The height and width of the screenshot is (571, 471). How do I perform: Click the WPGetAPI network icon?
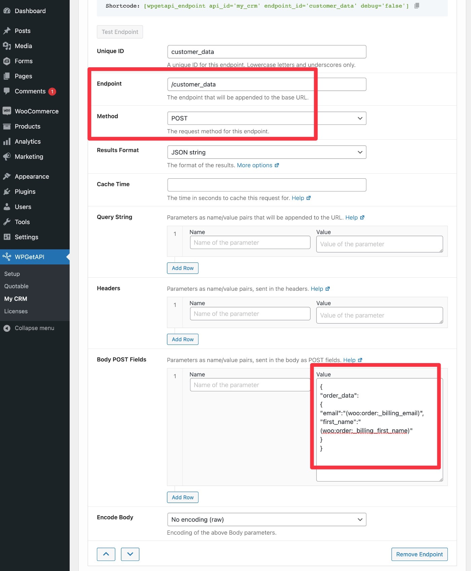(x=7, y=257)
